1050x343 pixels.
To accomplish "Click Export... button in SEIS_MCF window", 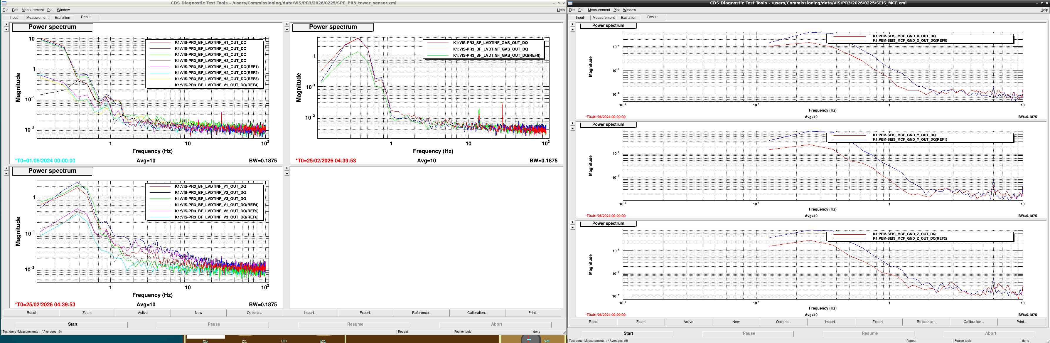I will [x=878, y=322].
